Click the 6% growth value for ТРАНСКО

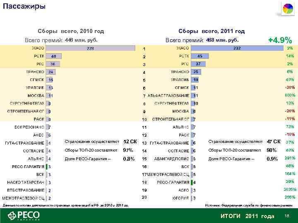tap(290, 72)
